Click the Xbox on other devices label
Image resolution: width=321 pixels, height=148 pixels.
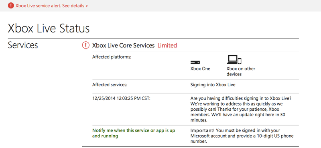pos(241,71)
